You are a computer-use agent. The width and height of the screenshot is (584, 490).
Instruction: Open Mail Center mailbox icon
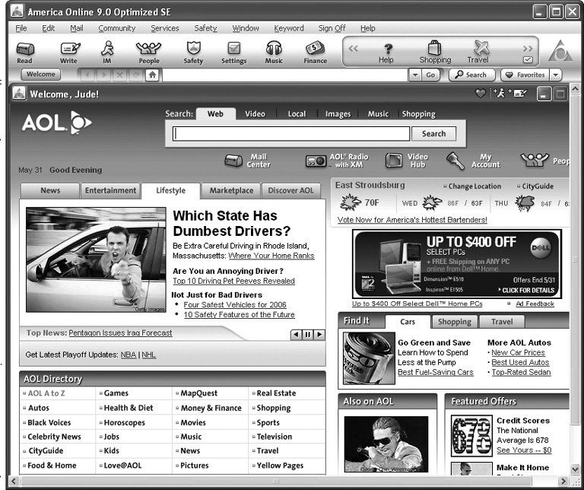233,161
